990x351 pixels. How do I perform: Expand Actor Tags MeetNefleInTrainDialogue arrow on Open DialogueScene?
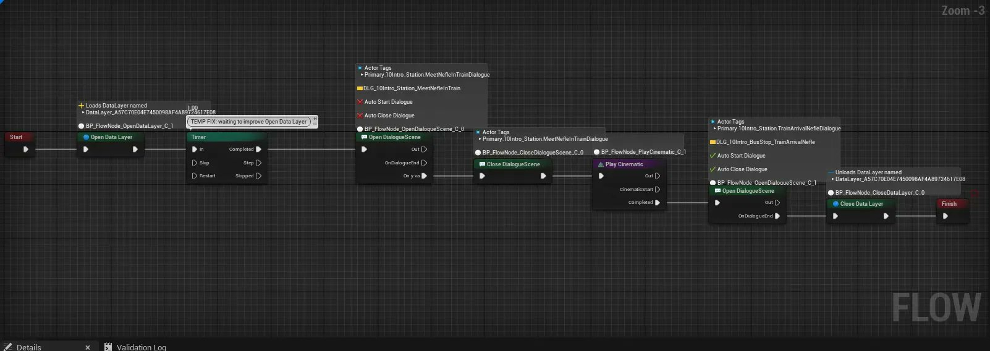pyautogui.click(x=362, y=75)
